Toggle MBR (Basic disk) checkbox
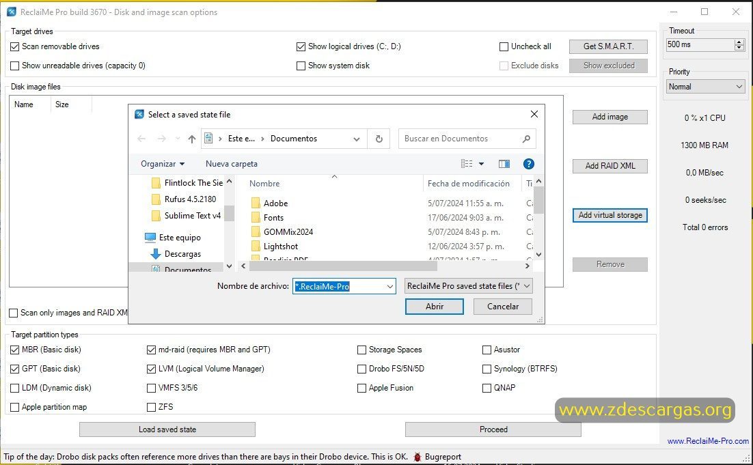753x465 pixels. (x=15, y=350)
